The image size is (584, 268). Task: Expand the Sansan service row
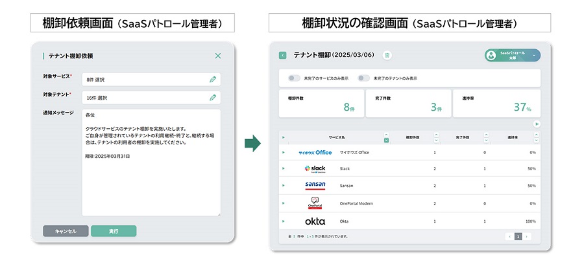(x=284, y=186)
